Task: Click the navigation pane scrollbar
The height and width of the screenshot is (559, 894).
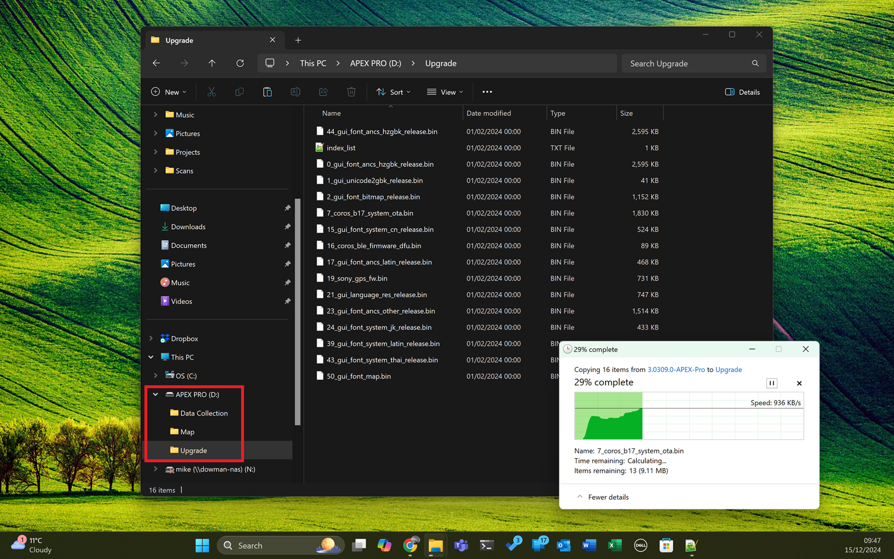Action: (x=298, y=312)
